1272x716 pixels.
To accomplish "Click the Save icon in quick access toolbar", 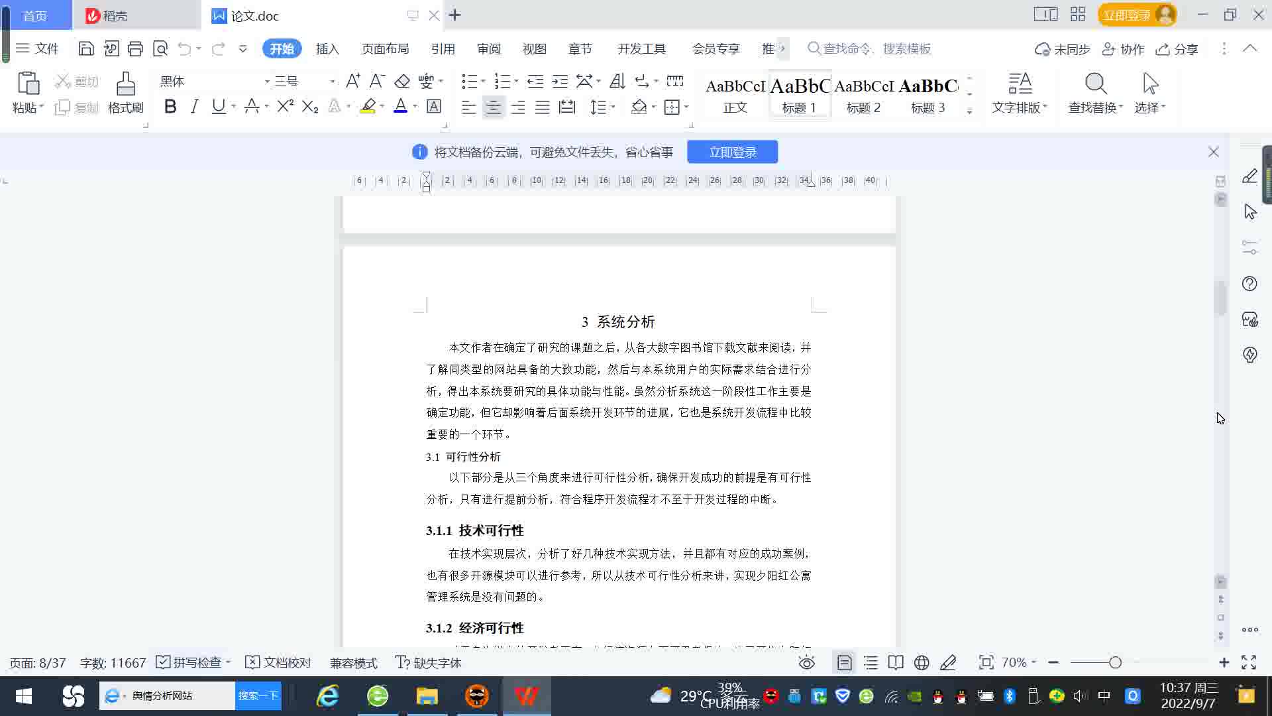I will tap(85, 48).
